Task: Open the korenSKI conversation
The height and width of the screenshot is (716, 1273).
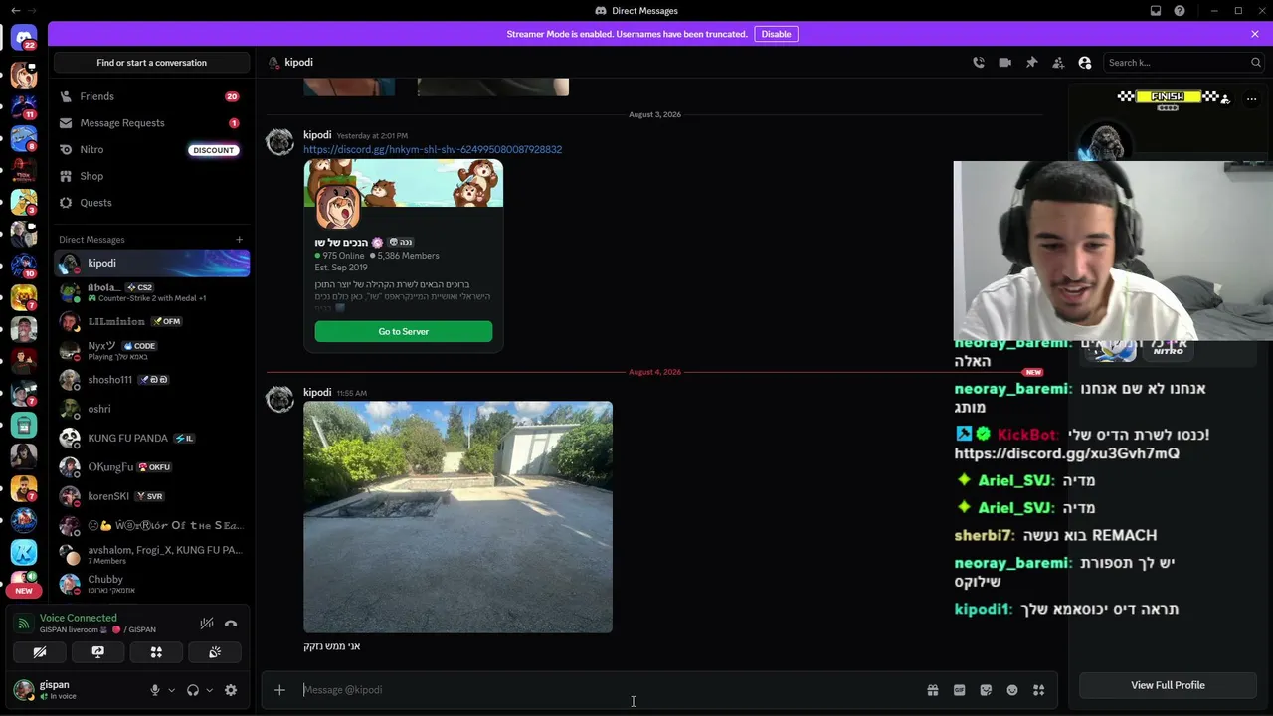Action: click(x=151, y=496)
